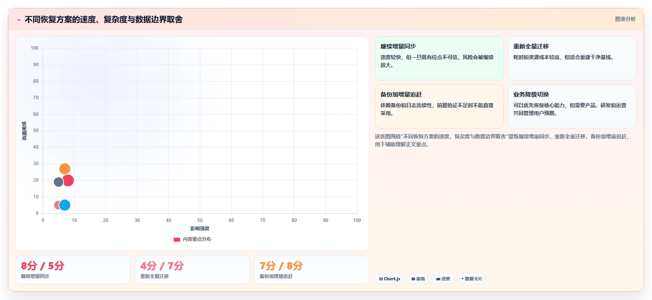This screenshot has width=652, height=300.
Task: Click the pink bubble behind the blue one
Action: (56, 205)
